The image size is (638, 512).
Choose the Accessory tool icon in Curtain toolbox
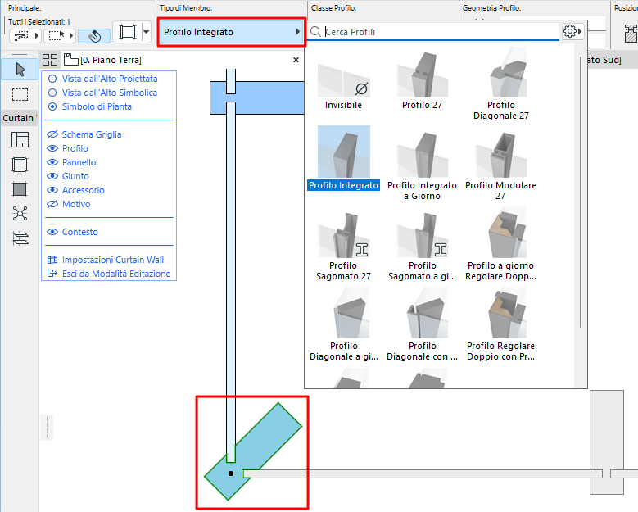click(x=20, y=238)
